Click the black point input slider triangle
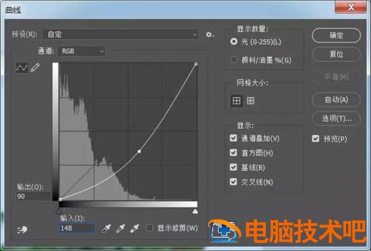 click(x=59, y=211)
